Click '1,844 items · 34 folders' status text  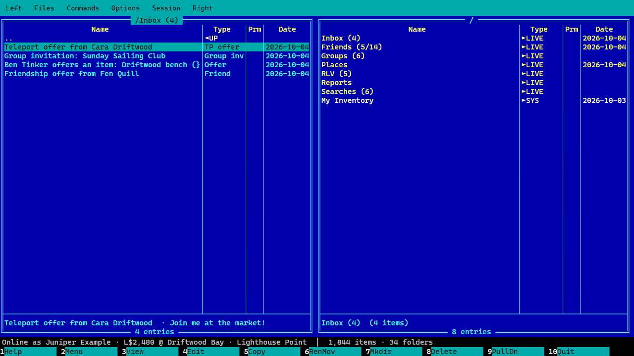tap(380, 342)
